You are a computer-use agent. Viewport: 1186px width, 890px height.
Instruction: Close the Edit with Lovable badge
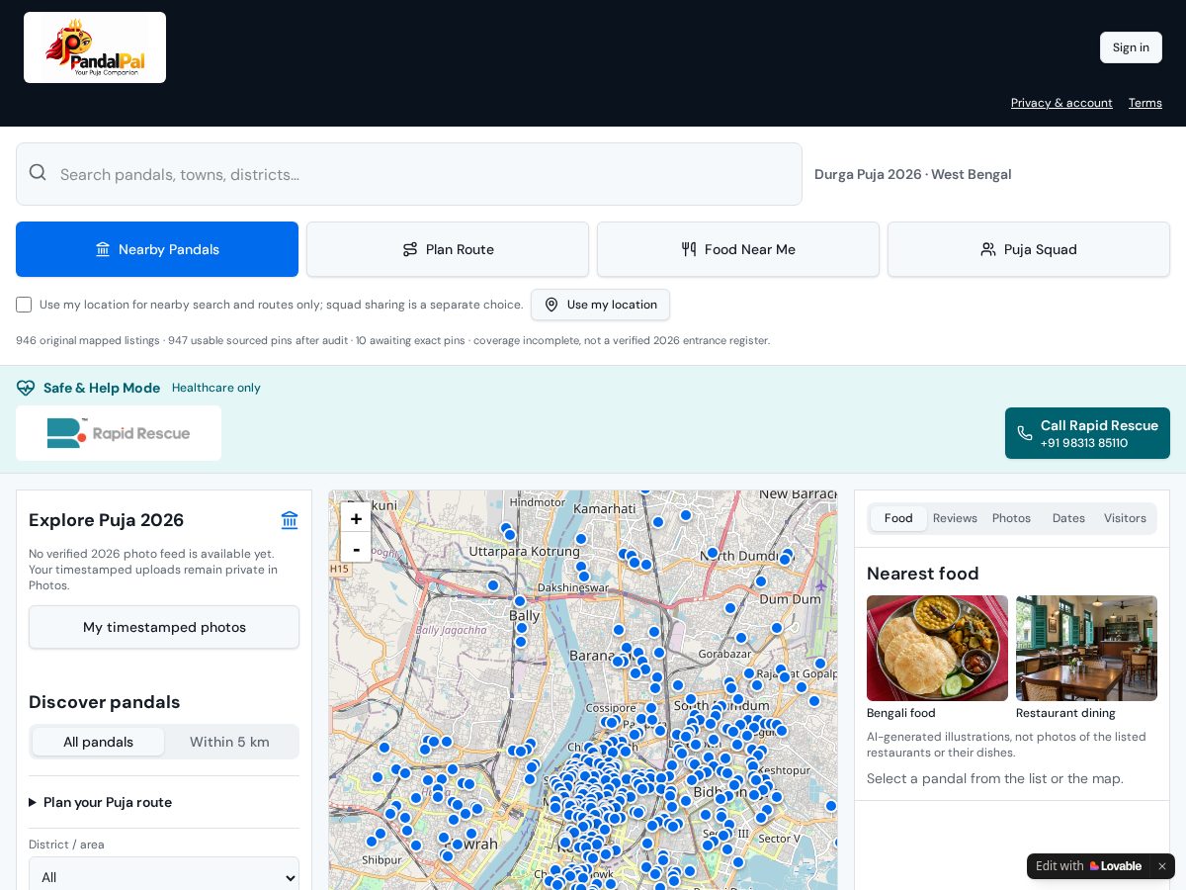coord(1162,866)
